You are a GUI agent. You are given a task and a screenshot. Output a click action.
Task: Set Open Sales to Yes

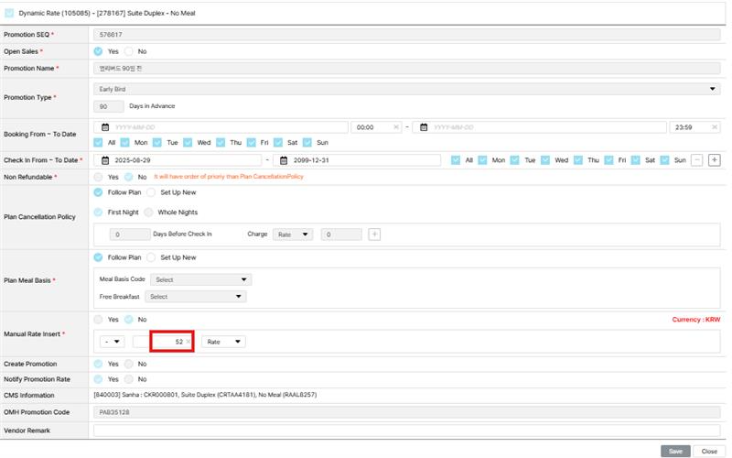click(x=98, y=51)
